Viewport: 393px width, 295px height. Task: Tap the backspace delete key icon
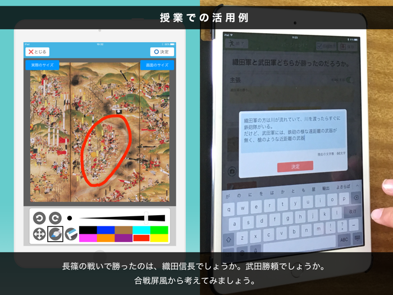[356, 197]
